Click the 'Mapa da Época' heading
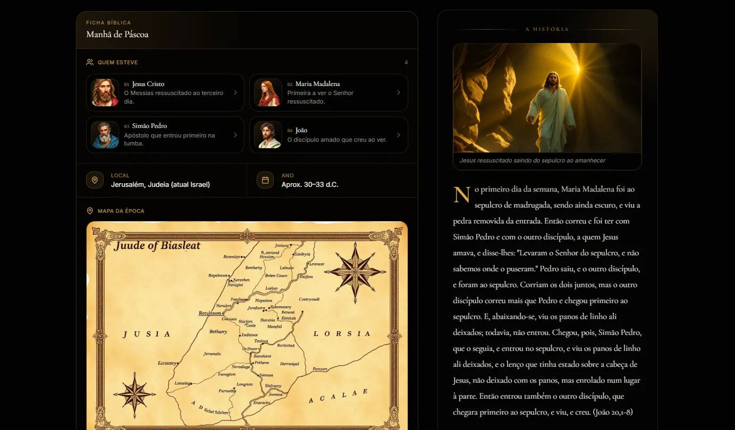This screenshot has height=430, width=735. pos(121,211)
